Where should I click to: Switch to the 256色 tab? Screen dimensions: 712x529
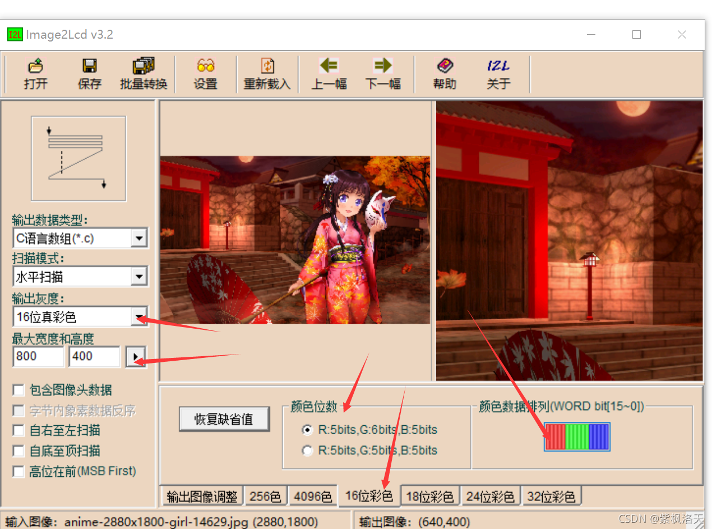[x=265, y=496]
